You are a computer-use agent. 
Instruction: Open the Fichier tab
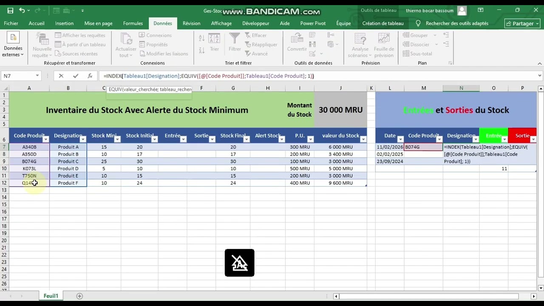point(11,23)
